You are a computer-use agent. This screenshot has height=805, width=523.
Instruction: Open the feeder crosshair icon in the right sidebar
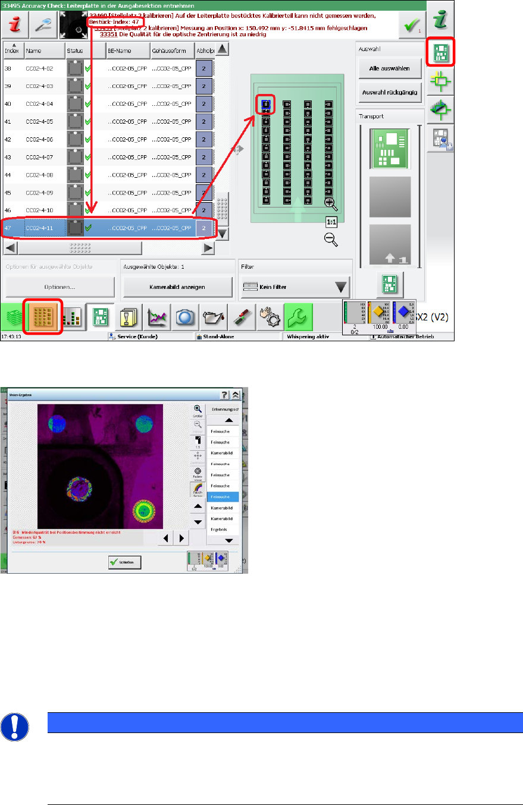point(441,111)
